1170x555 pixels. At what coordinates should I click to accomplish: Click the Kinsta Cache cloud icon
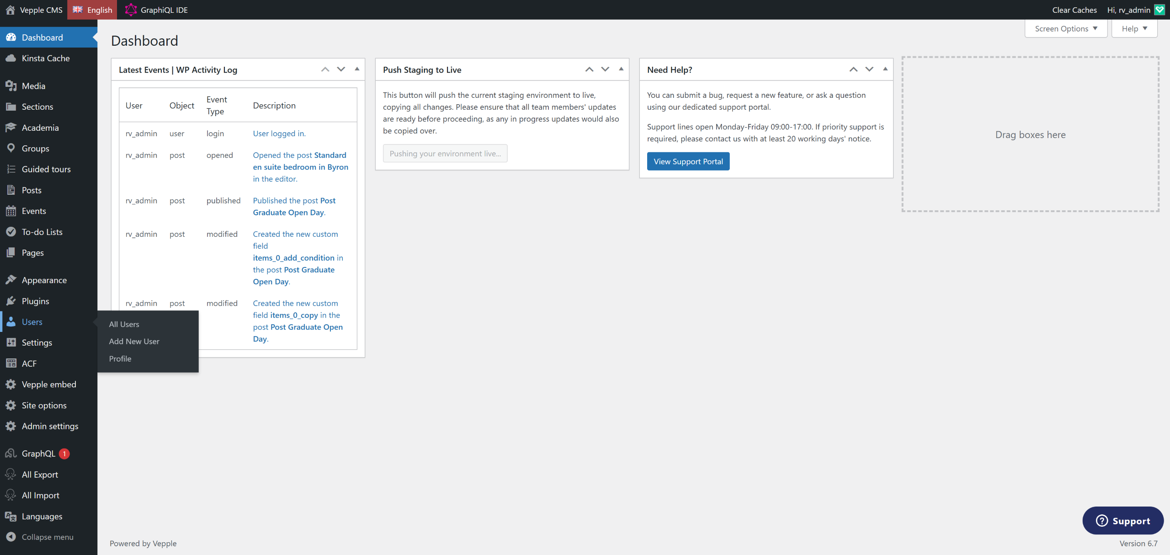11,58
